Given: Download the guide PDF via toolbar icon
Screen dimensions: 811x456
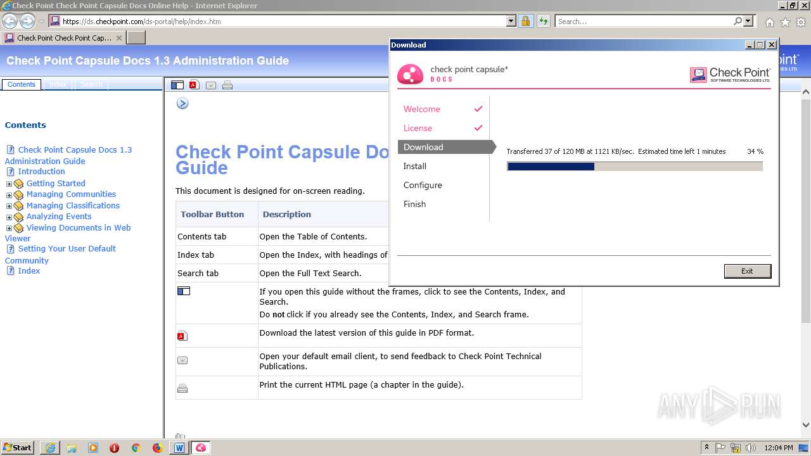Looking at the screenshot, I should pyautogui.click(x=194, y=85).
